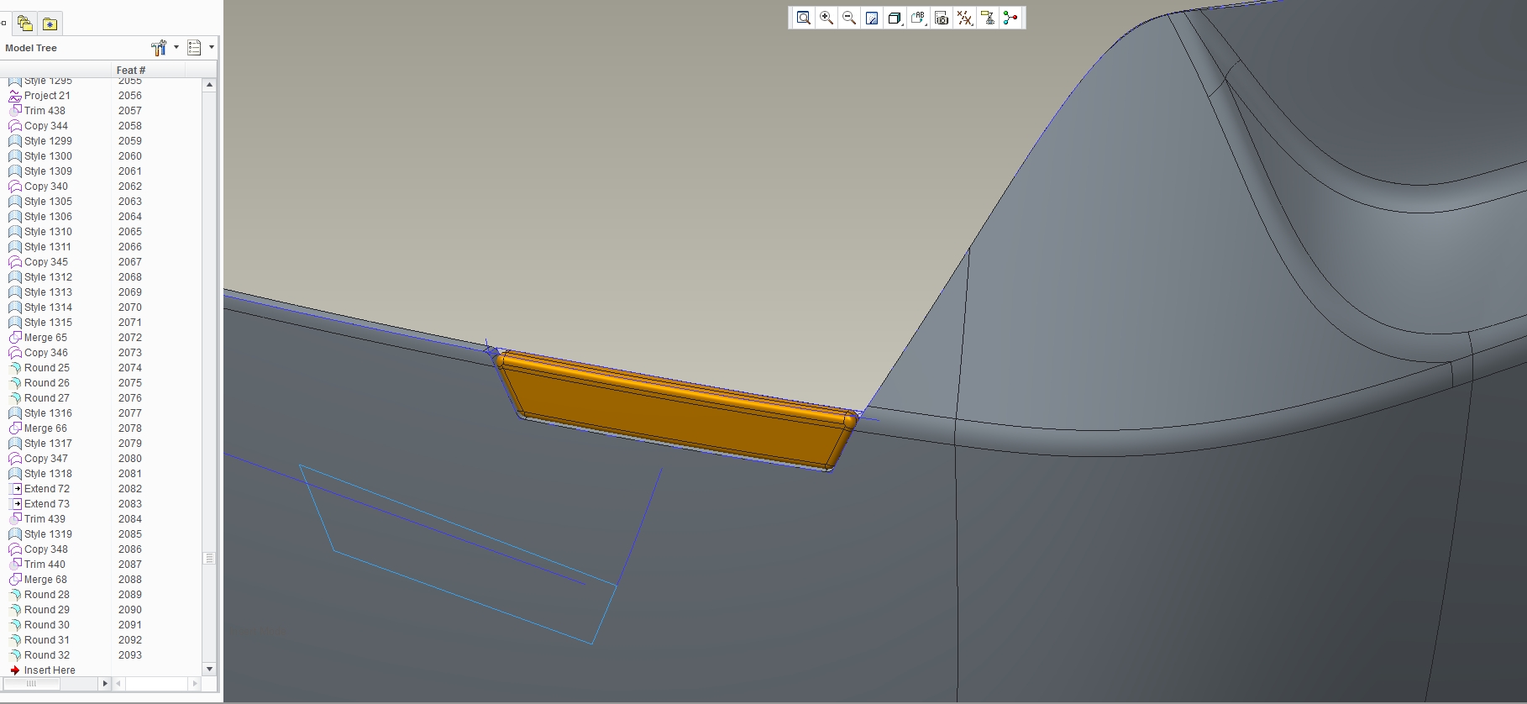Select Style 1312 in the tree

click(x=48, y=277)
